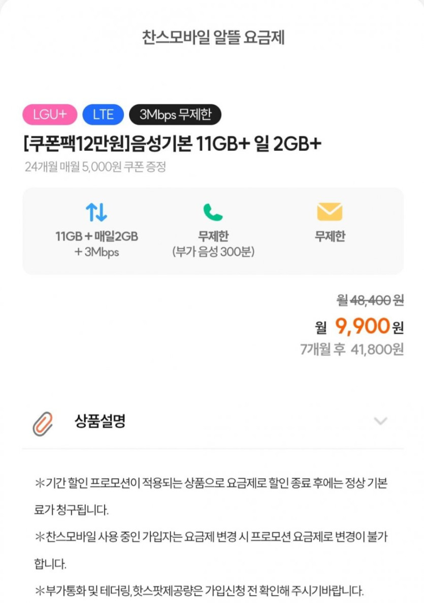Click the 24개월 매월 5,000원 쿠폰 증정 text

pos(95,167)
